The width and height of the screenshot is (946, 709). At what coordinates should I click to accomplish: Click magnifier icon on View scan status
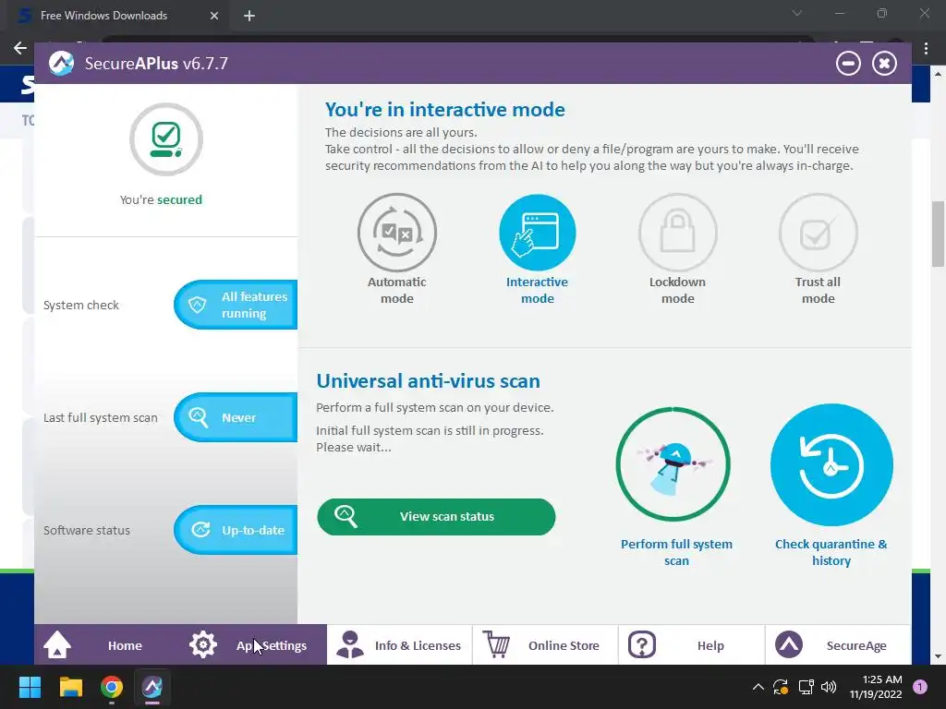(346, 517)
